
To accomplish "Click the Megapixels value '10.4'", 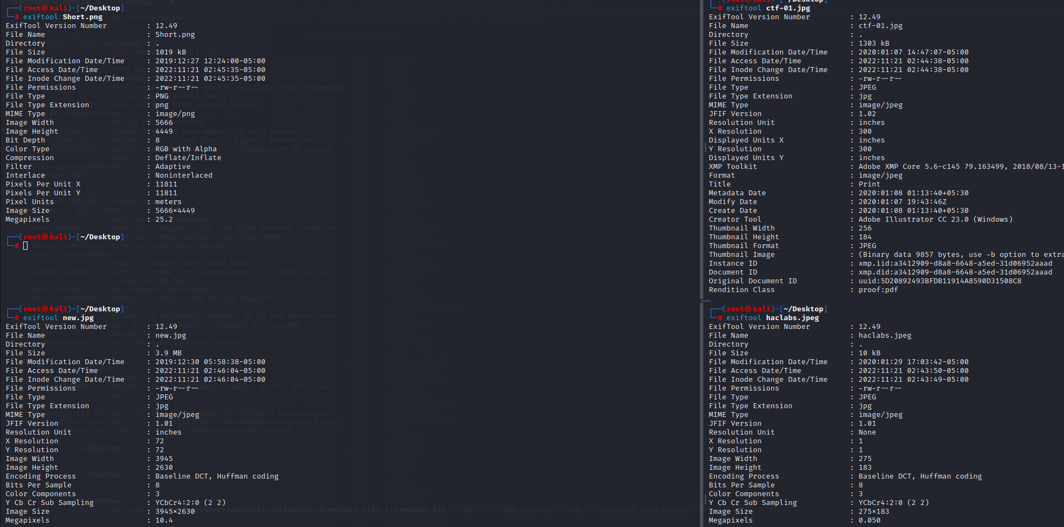I will click(164, 520).
